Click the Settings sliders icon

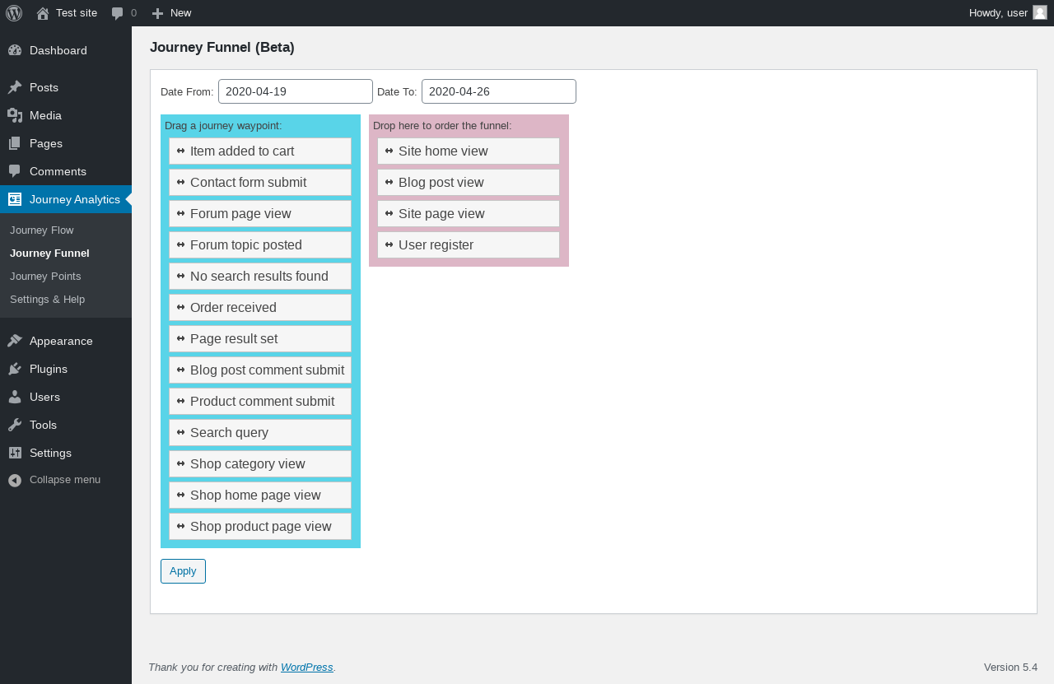15,453
